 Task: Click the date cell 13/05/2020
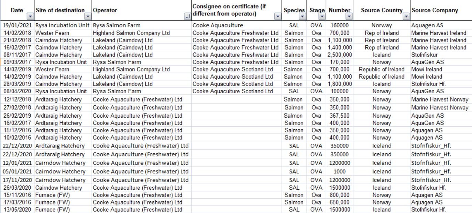17,210
